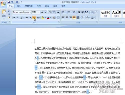Click highlighted citation [4-10] in document
The image size is (125, 95).
coord(41,77)
